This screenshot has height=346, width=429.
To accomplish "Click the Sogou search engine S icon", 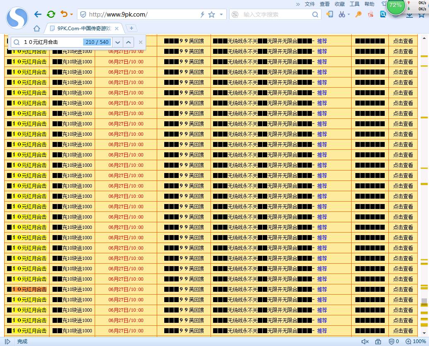I will pyautogui.click(x=235, y=14).
